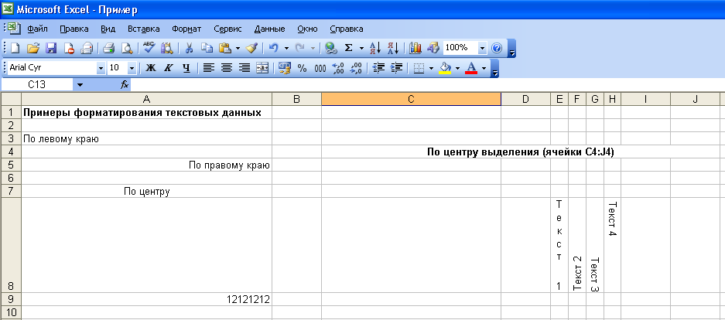Create a new blank workbook
The height and width of the screenshot is (320, 725).
click(15, 48)
